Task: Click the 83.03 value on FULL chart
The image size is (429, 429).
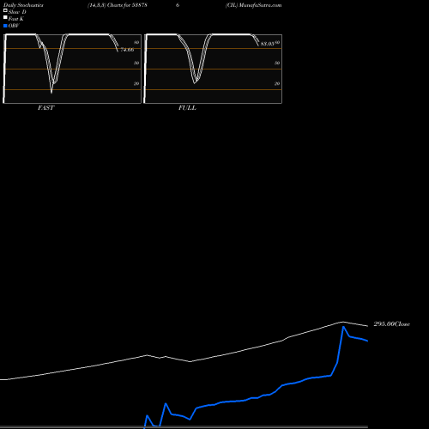Action: [268, 44]
